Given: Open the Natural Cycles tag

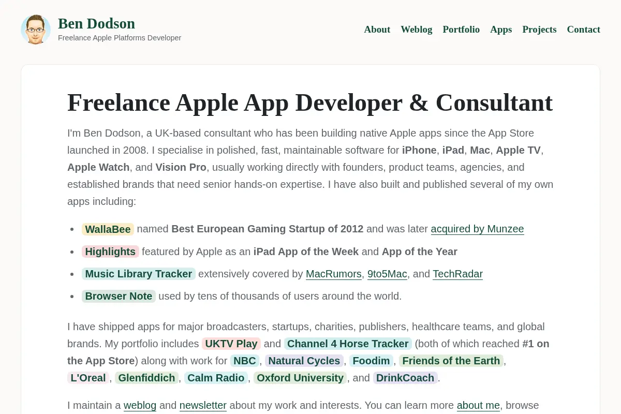Looking at the screenshot, I should tap(304, 361).
